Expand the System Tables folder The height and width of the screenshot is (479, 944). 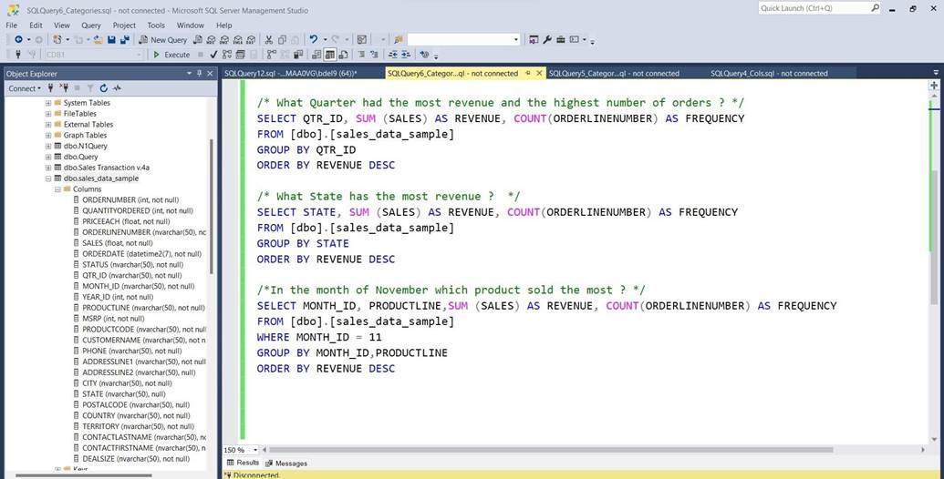48,103
